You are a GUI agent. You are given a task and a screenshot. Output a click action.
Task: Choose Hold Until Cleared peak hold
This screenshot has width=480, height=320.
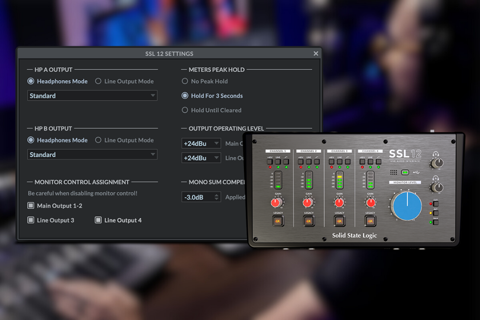(185, 110)
